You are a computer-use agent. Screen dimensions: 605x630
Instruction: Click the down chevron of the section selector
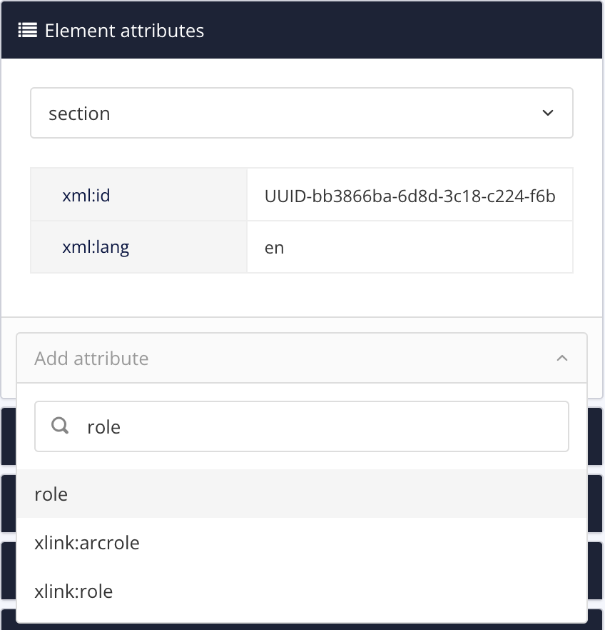pyautogui.click(x=547, y=114)
